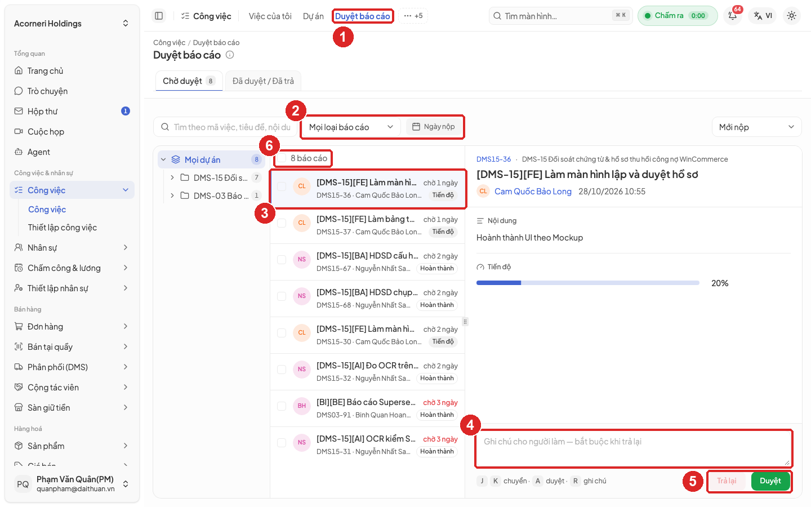Viewport: 811px width, 507px height.
Task: Switch language with the VI icon
Action: click(x=763, y=16)
